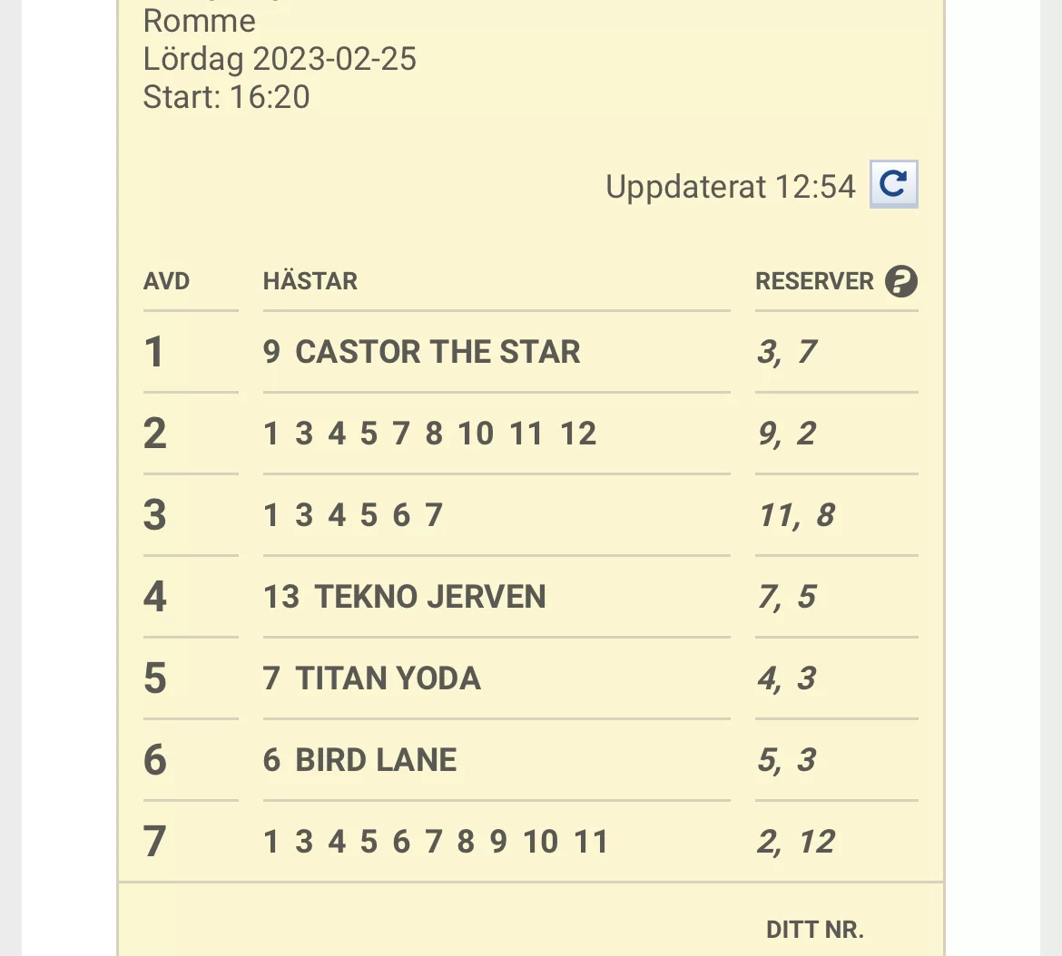Select the reserves 9, 2 entry
1062x956 pixels.
click(787, 434)
